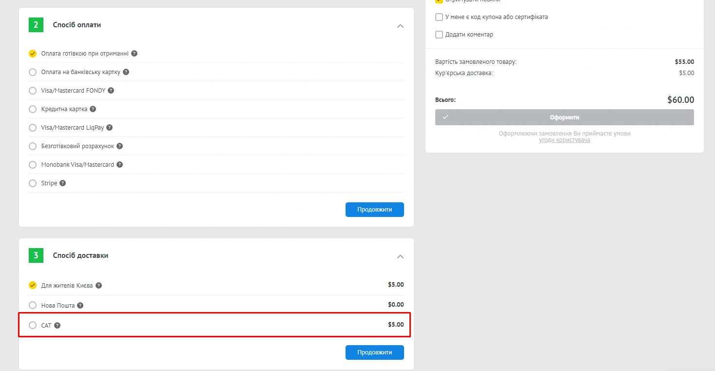Open help for Monobank Visa/Mastercard
The width and height of the screenshot is (715, 371).
[119, 165]
